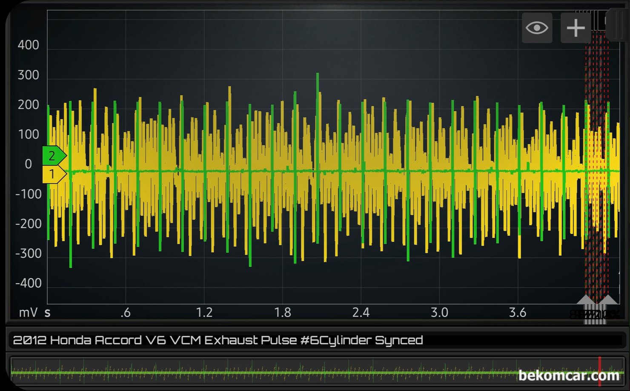Screen dimensions: 630x391
Task: Click the s time unit label
Action: click(48, 313)
